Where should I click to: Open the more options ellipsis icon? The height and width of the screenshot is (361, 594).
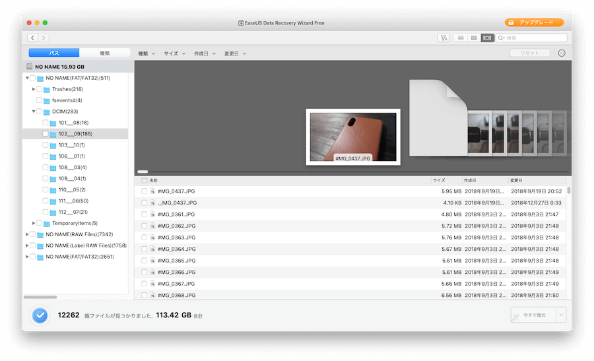tap(562, 53)
